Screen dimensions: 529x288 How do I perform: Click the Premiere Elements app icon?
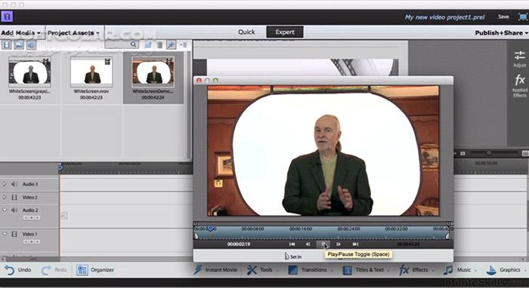[7, 17]
